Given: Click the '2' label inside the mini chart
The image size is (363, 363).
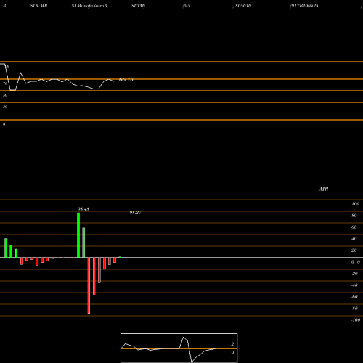Looking at the screenshot, I should coord(232,344).
